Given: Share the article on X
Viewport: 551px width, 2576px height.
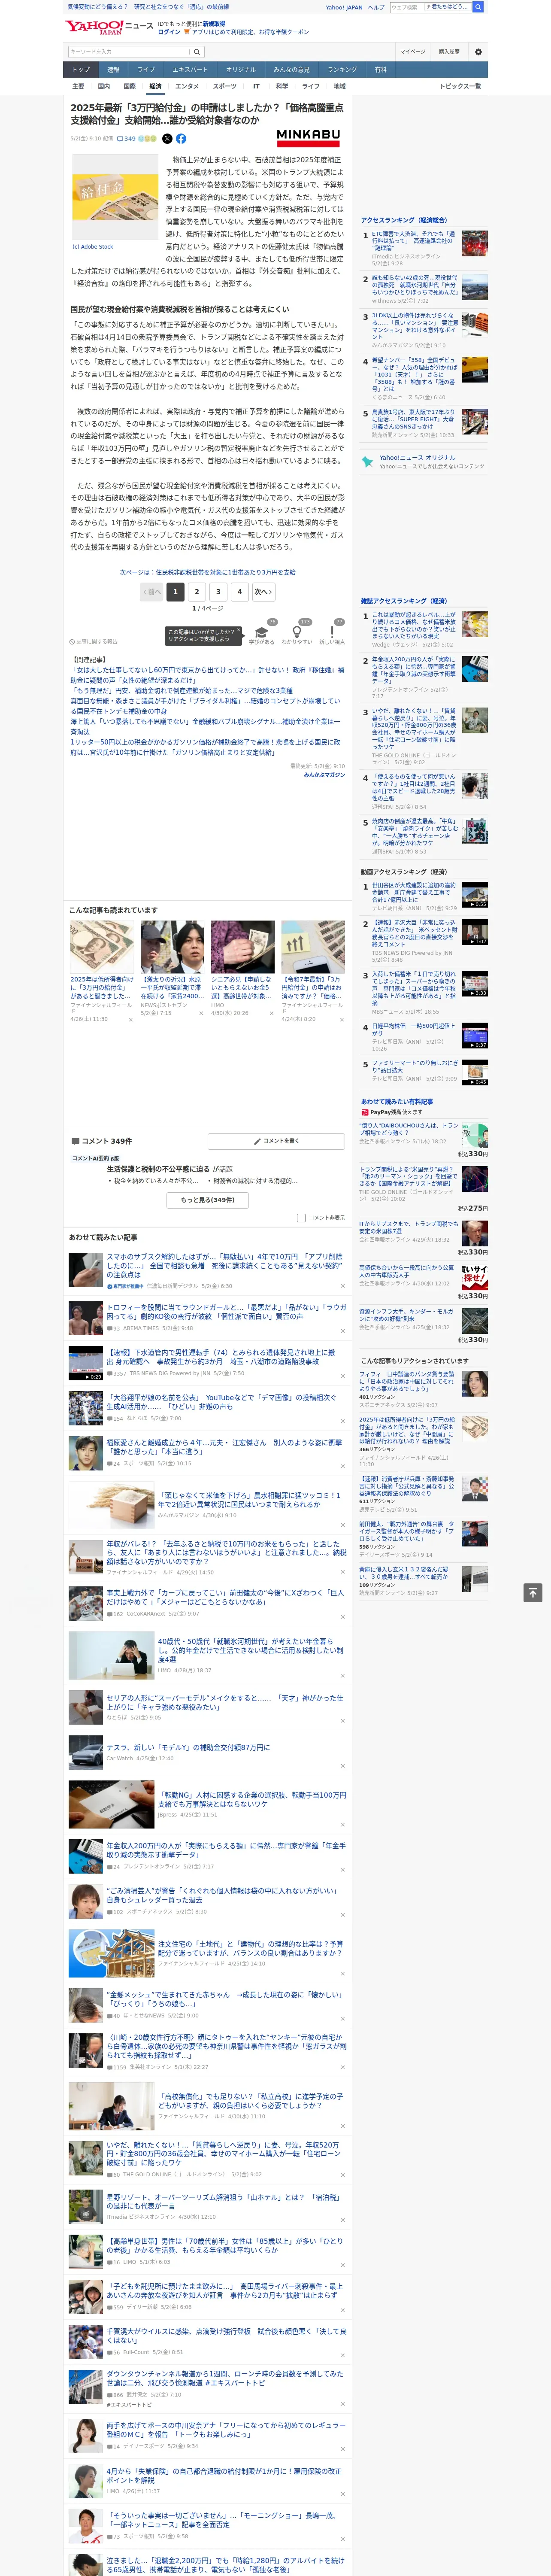Looking at the screenshot, I should coord(167,139).
